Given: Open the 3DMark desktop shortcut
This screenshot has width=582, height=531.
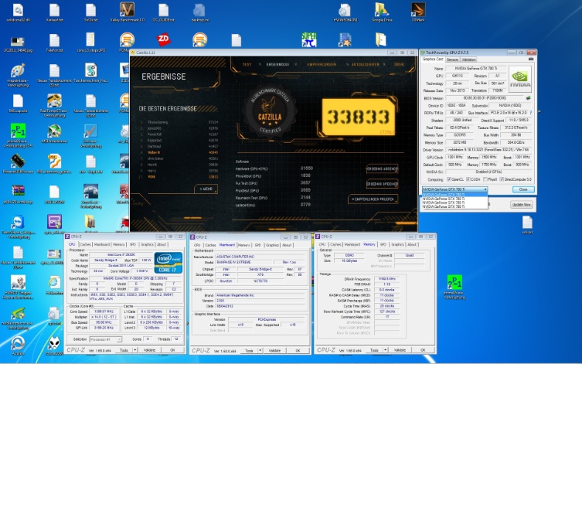Looking at the screenshot, I should (x=418, y=10).
